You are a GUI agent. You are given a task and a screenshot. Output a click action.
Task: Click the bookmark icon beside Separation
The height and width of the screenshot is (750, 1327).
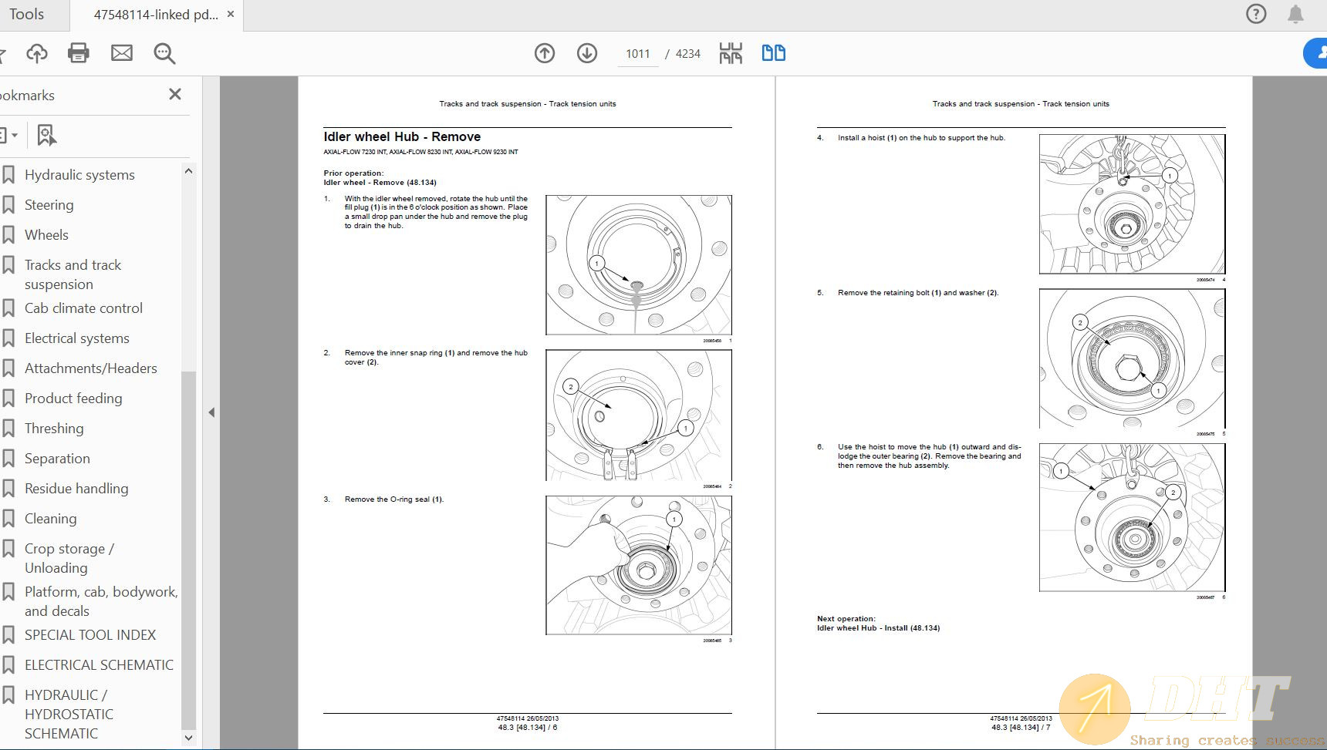pyautogui.click(x=9, y=459)
